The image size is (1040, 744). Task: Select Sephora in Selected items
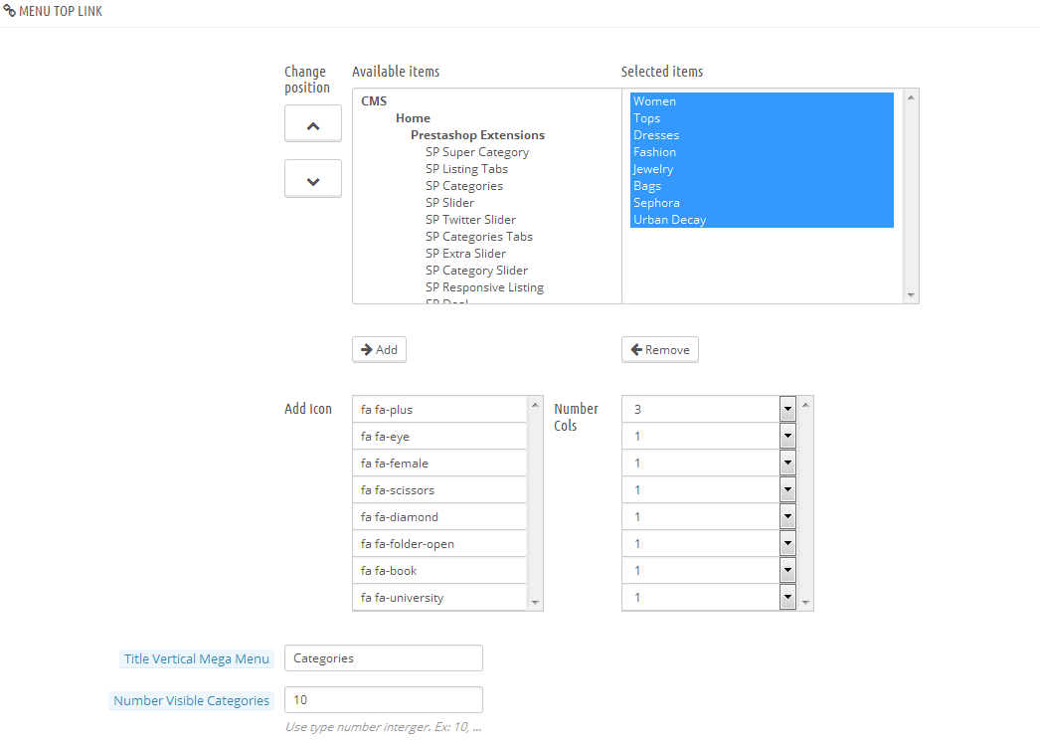(x=762, y=203)
